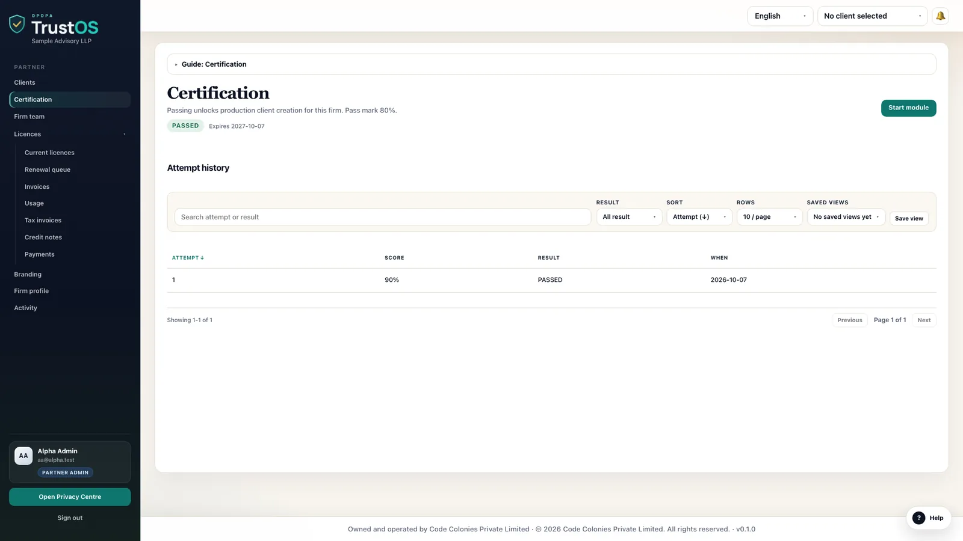Open the Attempt sort dropdown
The image size is (963, 541).
[699, 217]
